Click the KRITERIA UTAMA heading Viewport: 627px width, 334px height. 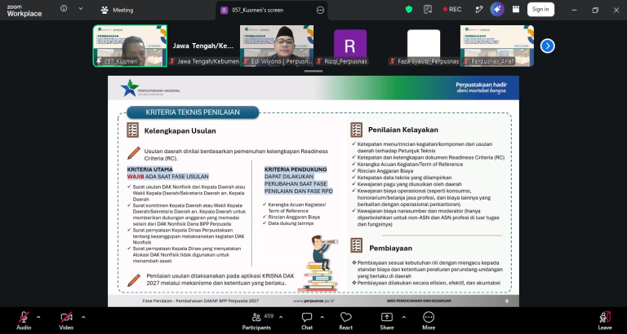click(150, 169)
